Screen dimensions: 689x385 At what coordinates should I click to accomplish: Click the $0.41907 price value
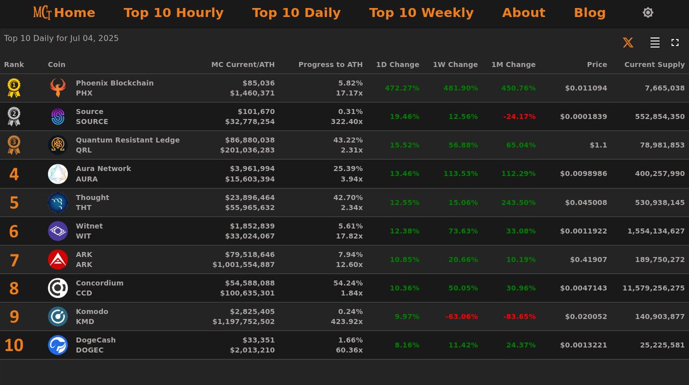pyautogui.click(x=589, y=259)
